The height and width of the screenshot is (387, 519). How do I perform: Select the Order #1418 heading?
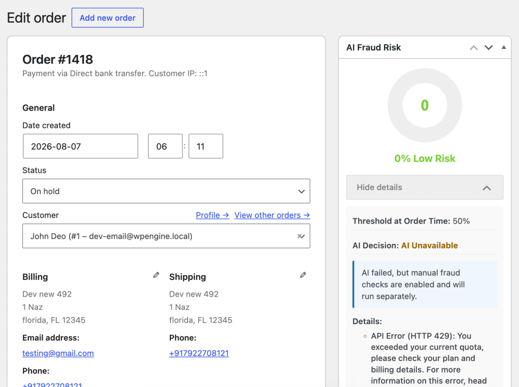[58, 59]
